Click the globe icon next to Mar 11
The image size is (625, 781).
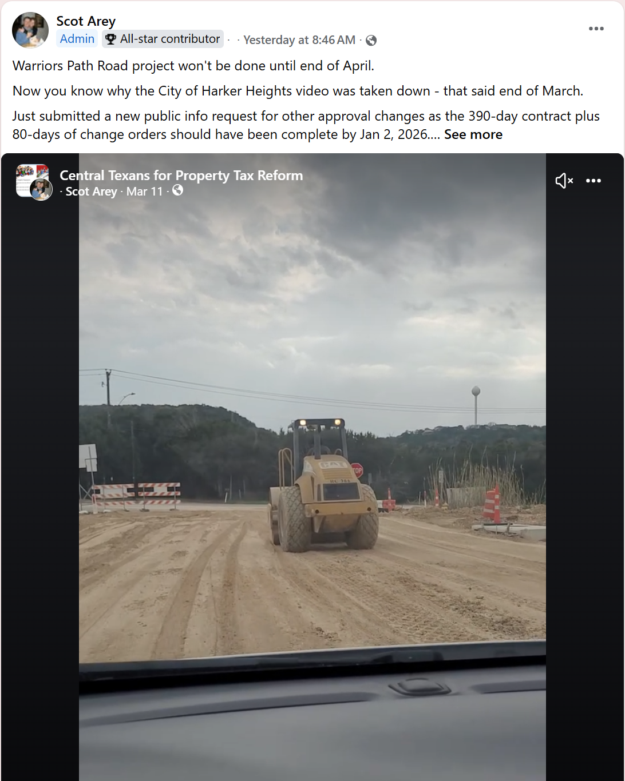click(177, 190)
